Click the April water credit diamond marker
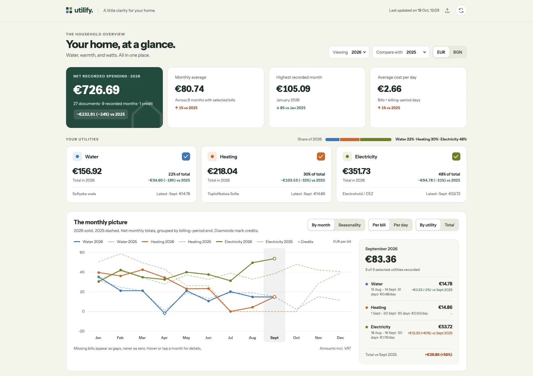This screenshot has width=533, height=376. [164, 313]
